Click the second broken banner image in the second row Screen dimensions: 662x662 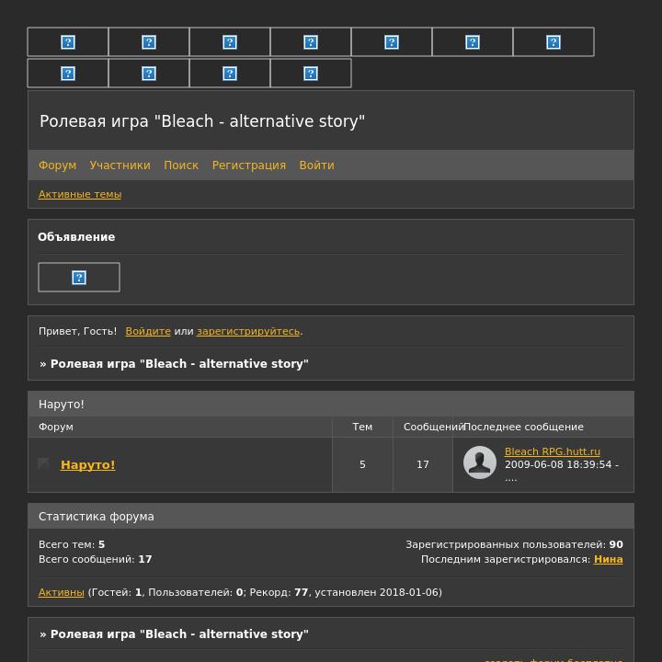149,74
